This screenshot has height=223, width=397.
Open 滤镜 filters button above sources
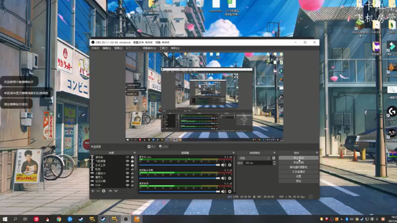coord(164,147)
